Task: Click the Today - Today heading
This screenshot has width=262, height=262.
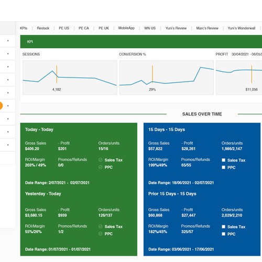Action: (x=39, y=129)
